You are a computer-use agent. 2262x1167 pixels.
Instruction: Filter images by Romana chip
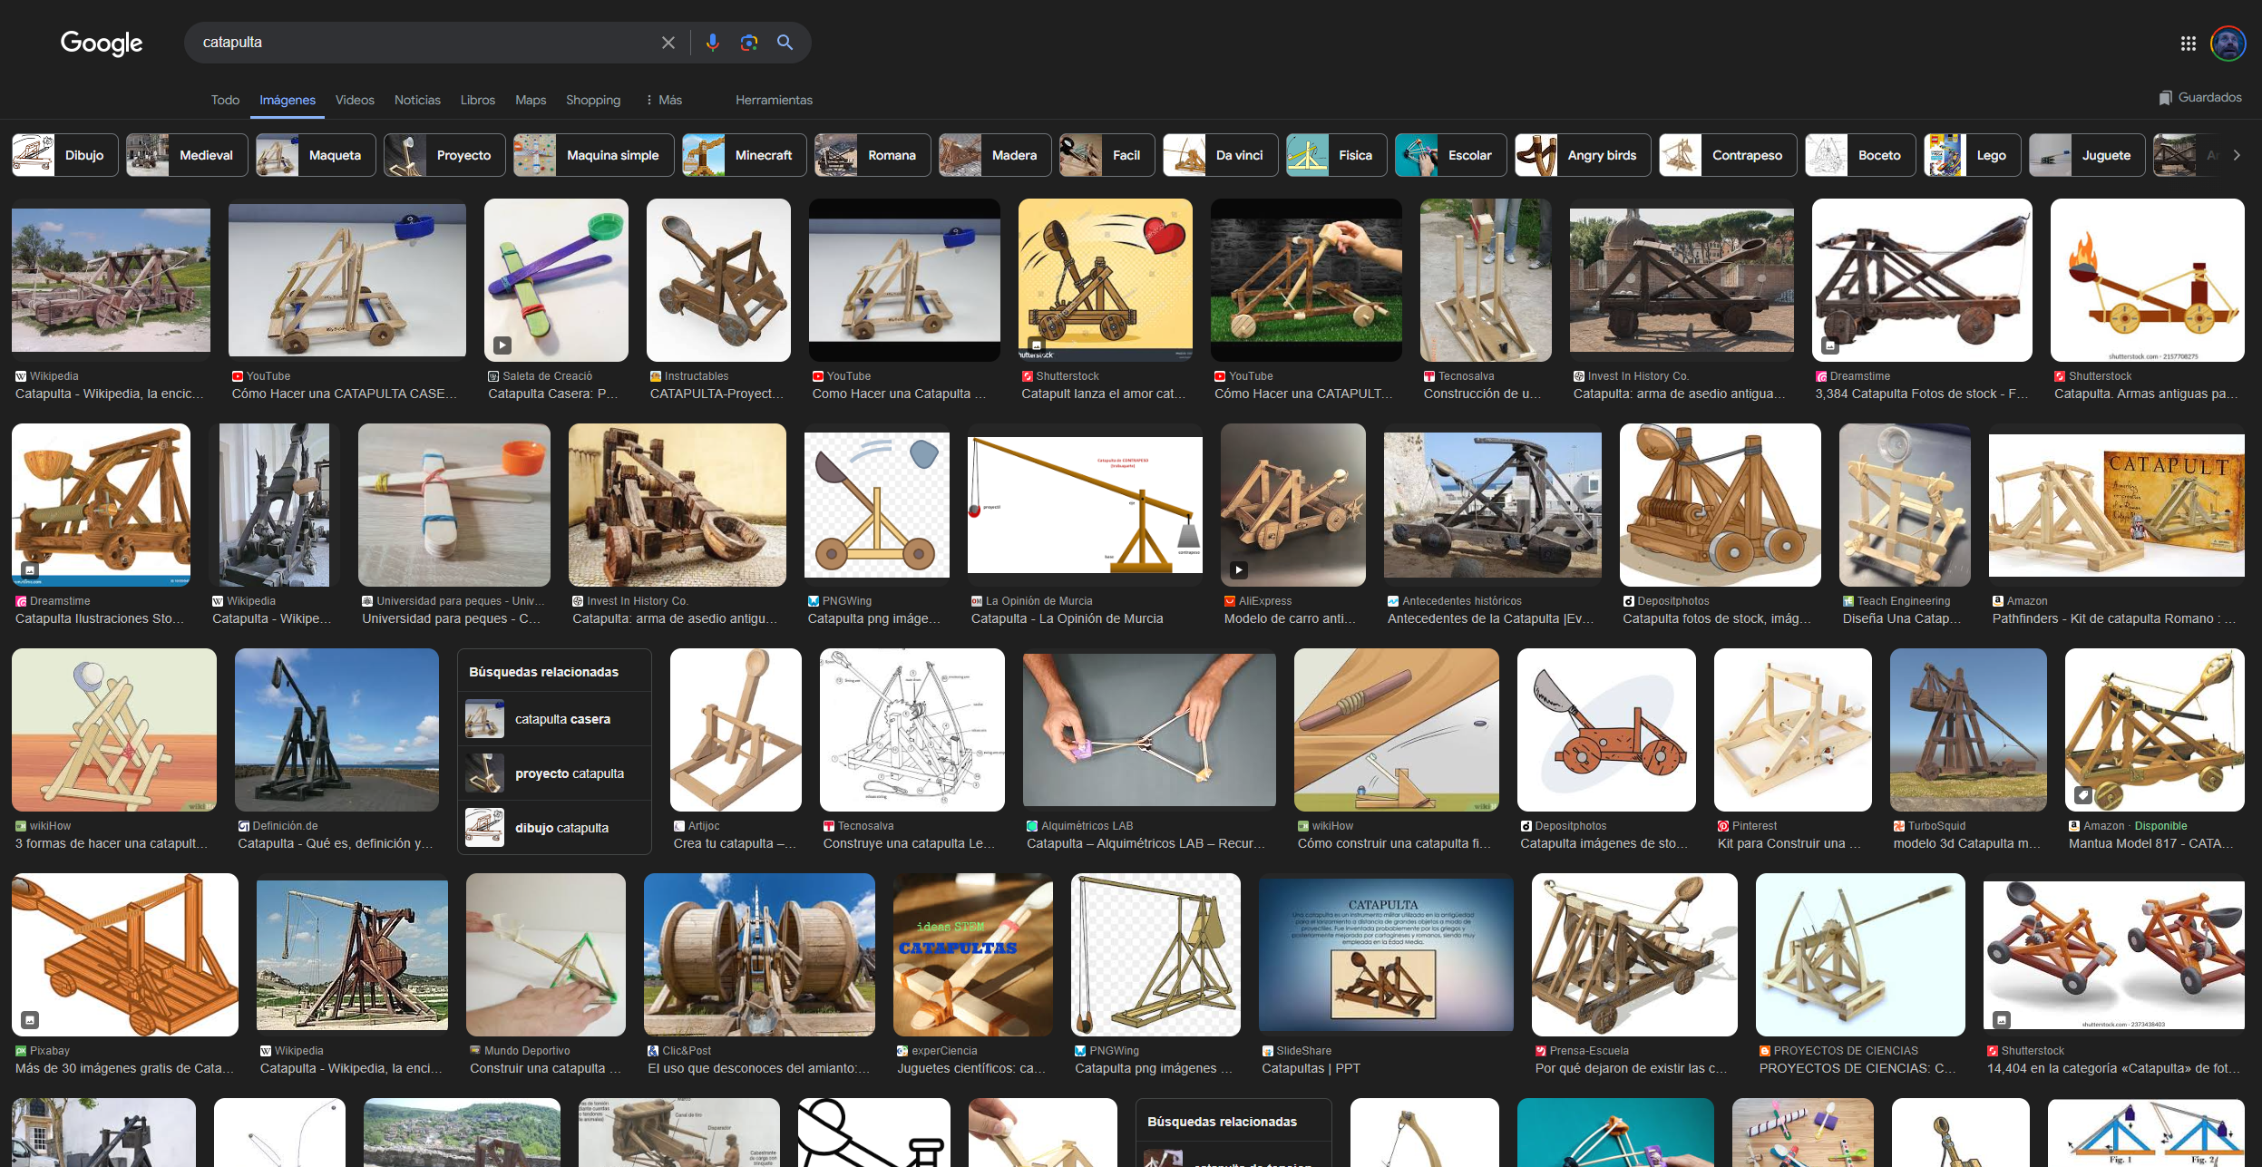(873, 155)
